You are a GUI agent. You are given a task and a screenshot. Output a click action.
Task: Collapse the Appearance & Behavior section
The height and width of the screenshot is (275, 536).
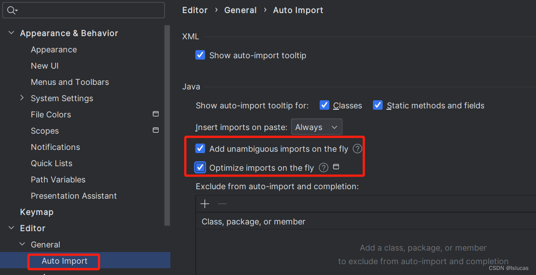(11, 33)
